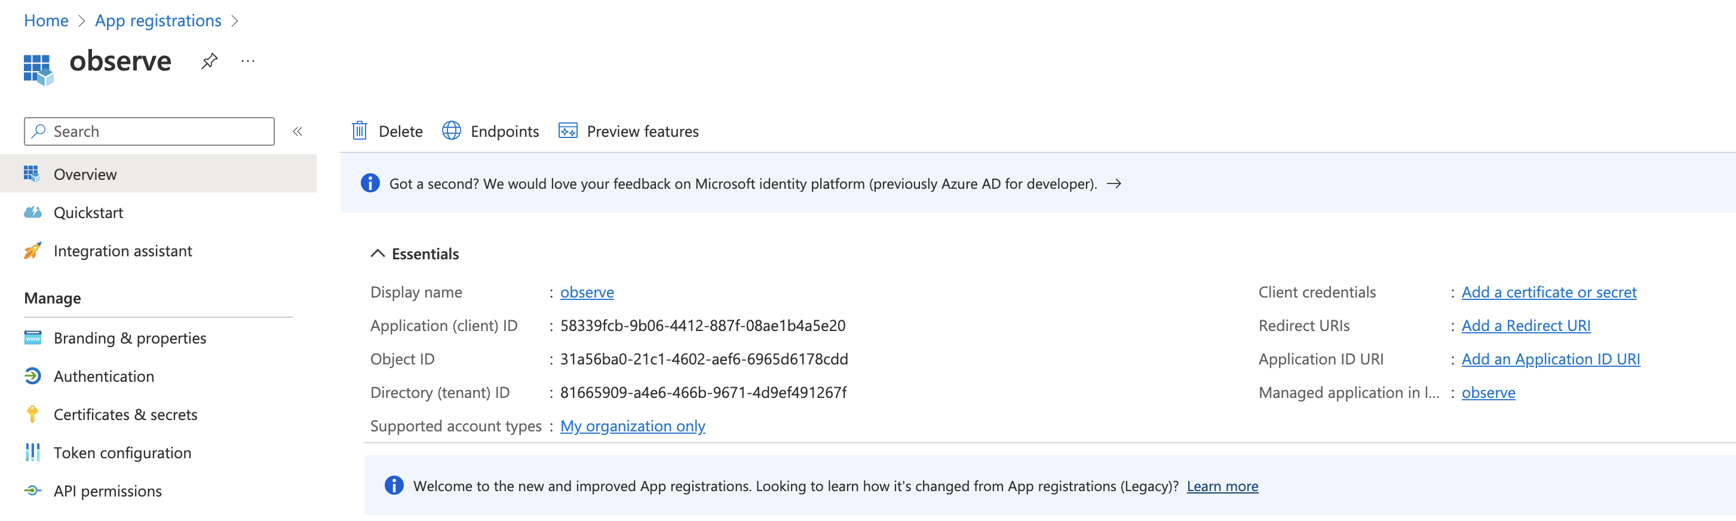1736x521 pixels.
Task: Select the Directory (tenant) ID value
Action: [704, 393]
